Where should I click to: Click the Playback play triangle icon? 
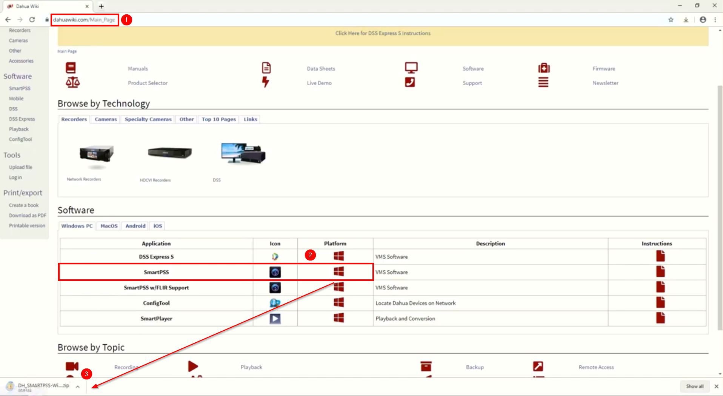point(193,366)
